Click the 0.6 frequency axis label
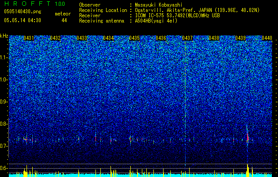Image resolution: width=278 pixels, height=177 pixels. 4,168
